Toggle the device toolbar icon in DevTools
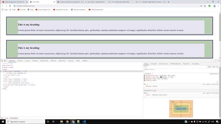Image resolution: width=221 pixels, height=124 pixels. (5, 61)
